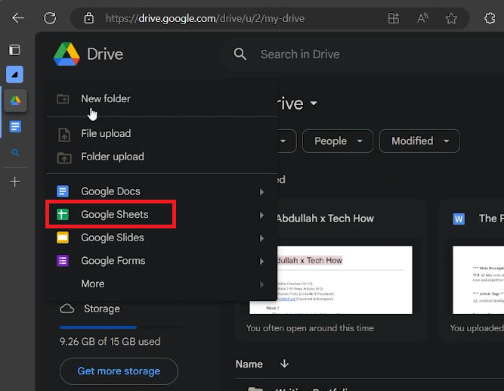Click the browser extensions puzzle icon
Screen dimensions: 504x391
[x=487, y=18]
